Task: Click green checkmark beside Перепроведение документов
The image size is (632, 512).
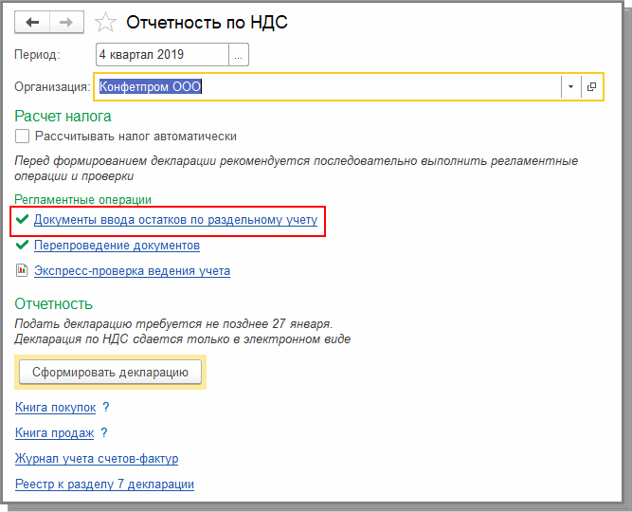Action: click(x=22, y=246)
